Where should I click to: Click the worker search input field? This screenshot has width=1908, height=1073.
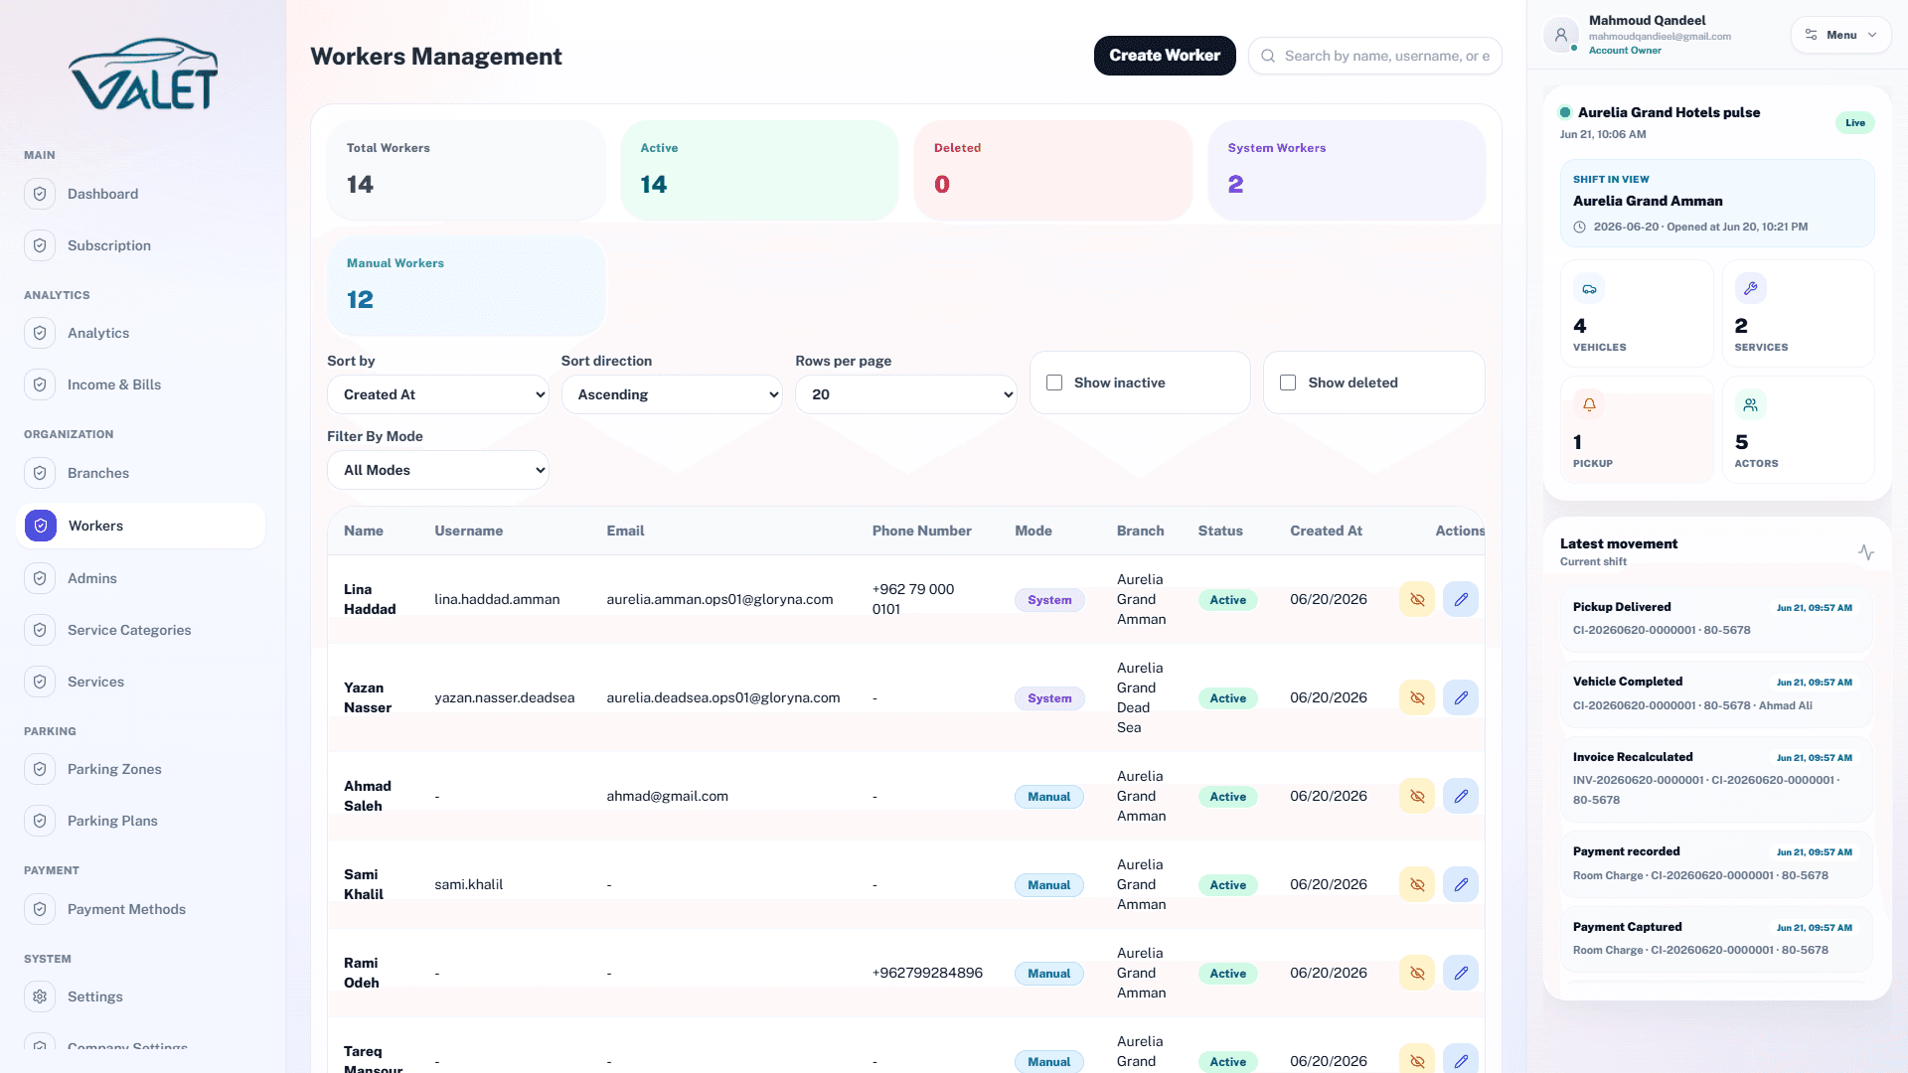point(1375,56)
